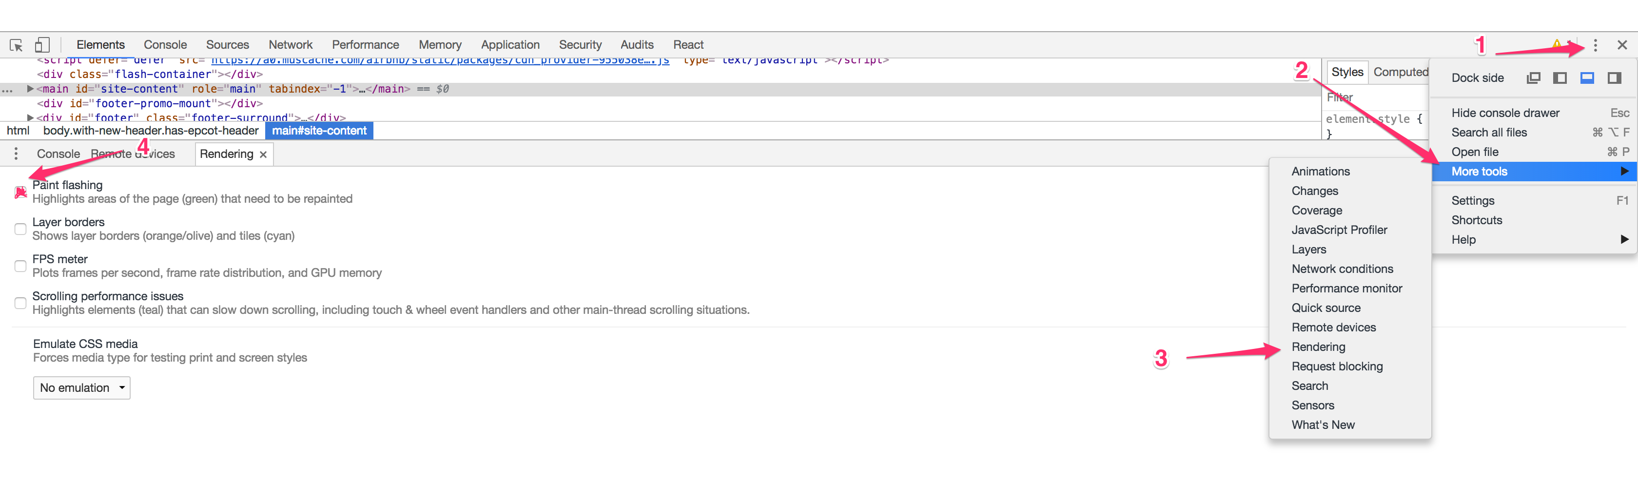Choose Request blocking from submenu
The width and height of the screenshot is (1638, 501).
tap(1350, 366)
